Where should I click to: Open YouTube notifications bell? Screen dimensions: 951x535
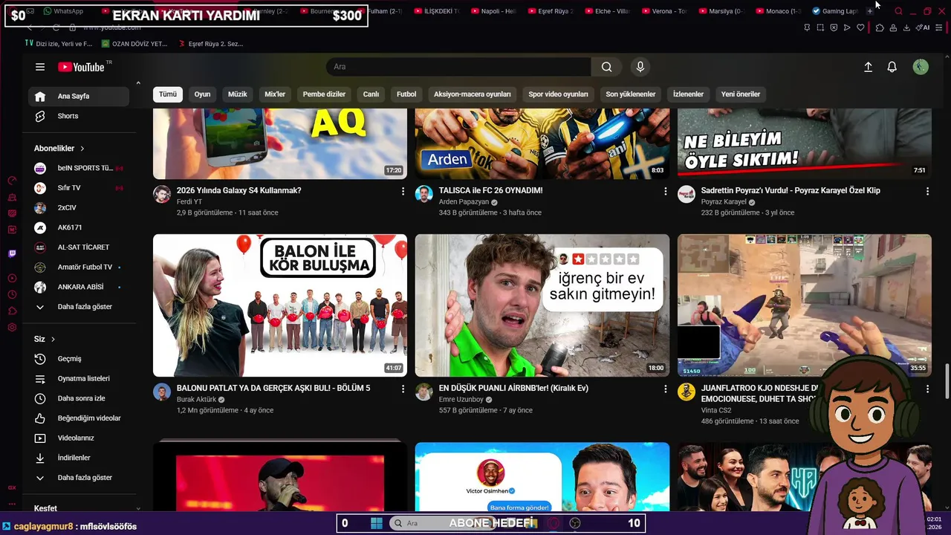(892, 67)
